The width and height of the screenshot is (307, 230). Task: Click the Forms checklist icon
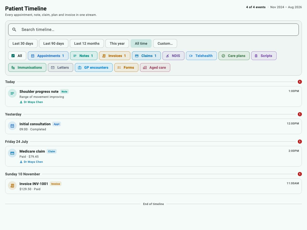(119, 67)
